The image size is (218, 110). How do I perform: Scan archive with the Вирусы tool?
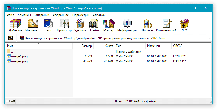click(x=147, y=25)
